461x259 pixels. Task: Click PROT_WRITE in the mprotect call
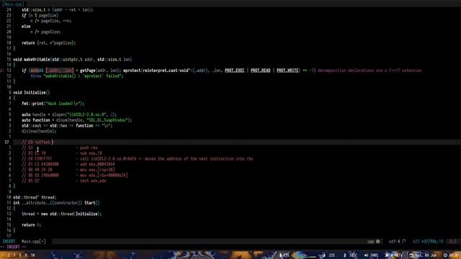(x=287, y=71)
